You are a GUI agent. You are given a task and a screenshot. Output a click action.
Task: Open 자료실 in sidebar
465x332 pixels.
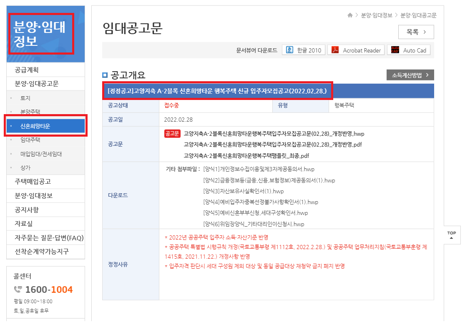tap(46, 224)
